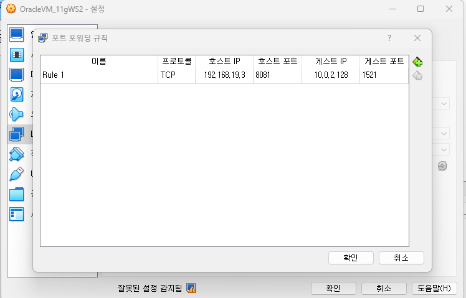Close the port forwarding rules dialog
Screen dimensions: 466x298
[417, 38]
